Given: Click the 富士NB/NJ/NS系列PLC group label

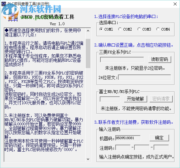Looking at the screenshot, I should pyautogui.click(x=119, y=91).
